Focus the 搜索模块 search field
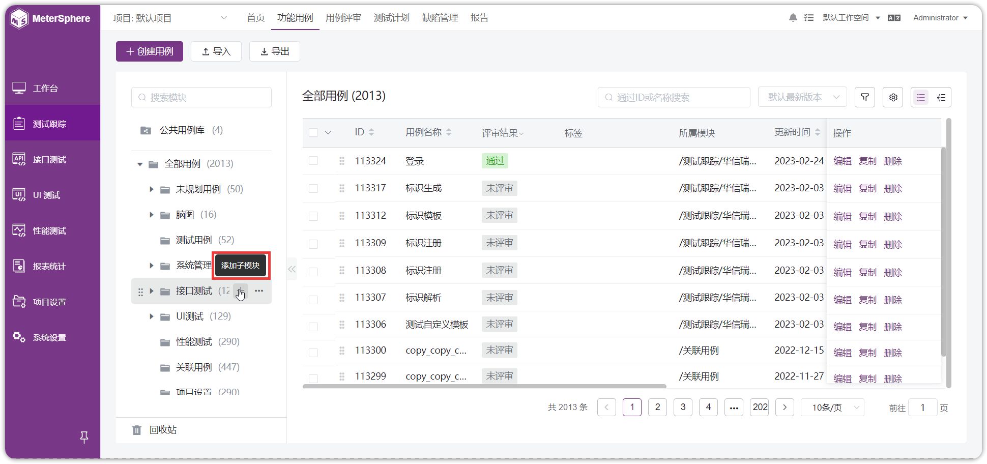This screenshot has width=987, height=464. pos(201,97)
